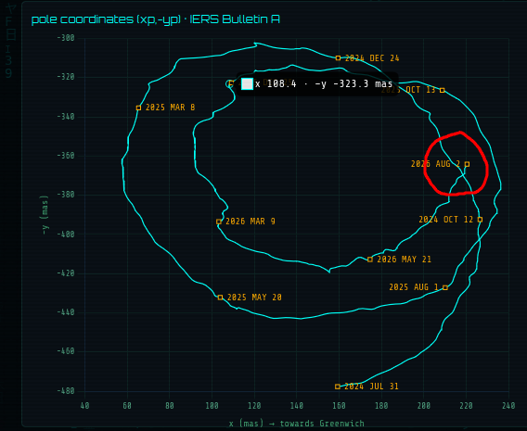Screen dimensions: 527x431
Task: Click the 2026 MAY 21 date label text
Action: (x=404, y=260)
